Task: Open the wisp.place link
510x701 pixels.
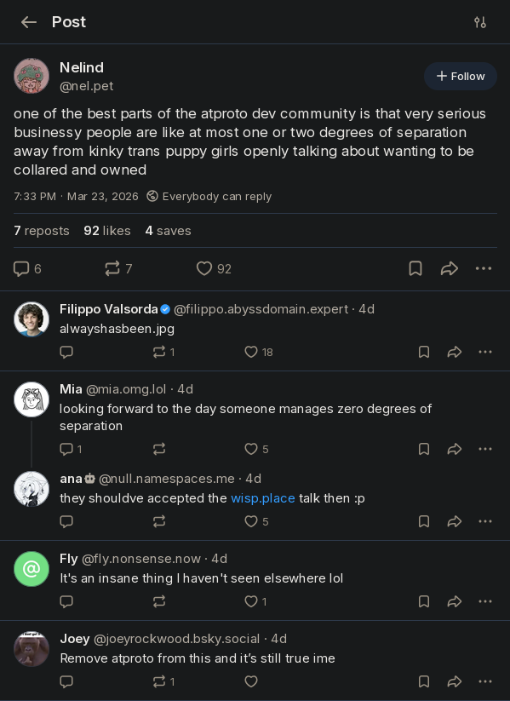Action: pyautogui.click(x=263, y=498)
